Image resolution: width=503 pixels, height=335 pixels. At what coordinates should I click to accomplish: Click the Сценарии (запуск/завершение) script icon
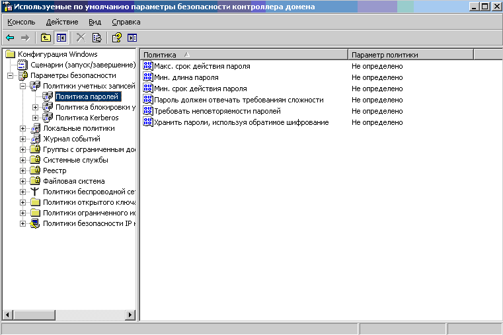tap(22, 65)
